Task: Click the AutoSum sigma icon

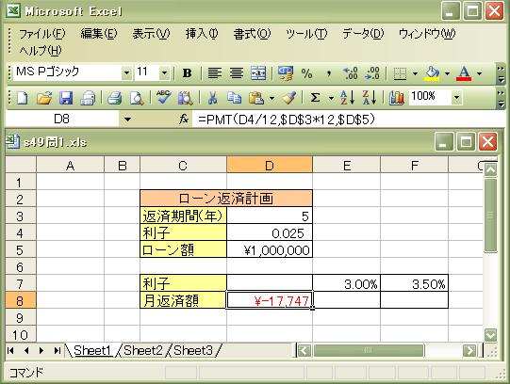Action: click(315, 97)
